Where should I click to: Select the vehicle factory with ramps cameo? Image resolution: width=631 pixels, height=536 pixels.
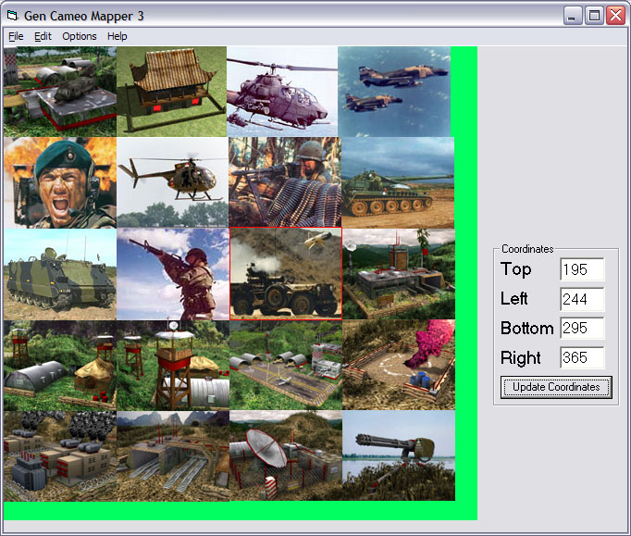coord(173,455)
